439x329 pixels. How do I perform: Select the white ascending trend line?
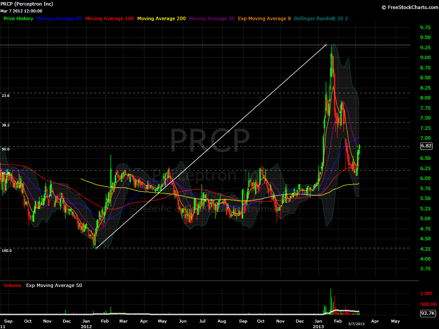pyautogui.click(x=212, y=146)
